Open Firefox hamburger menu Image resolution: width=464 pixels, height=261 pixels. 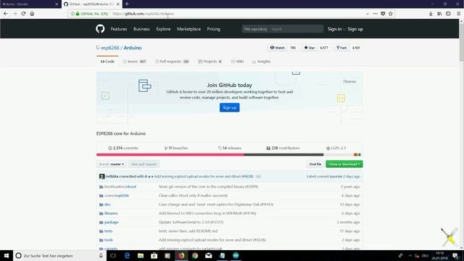coord(458,14)
